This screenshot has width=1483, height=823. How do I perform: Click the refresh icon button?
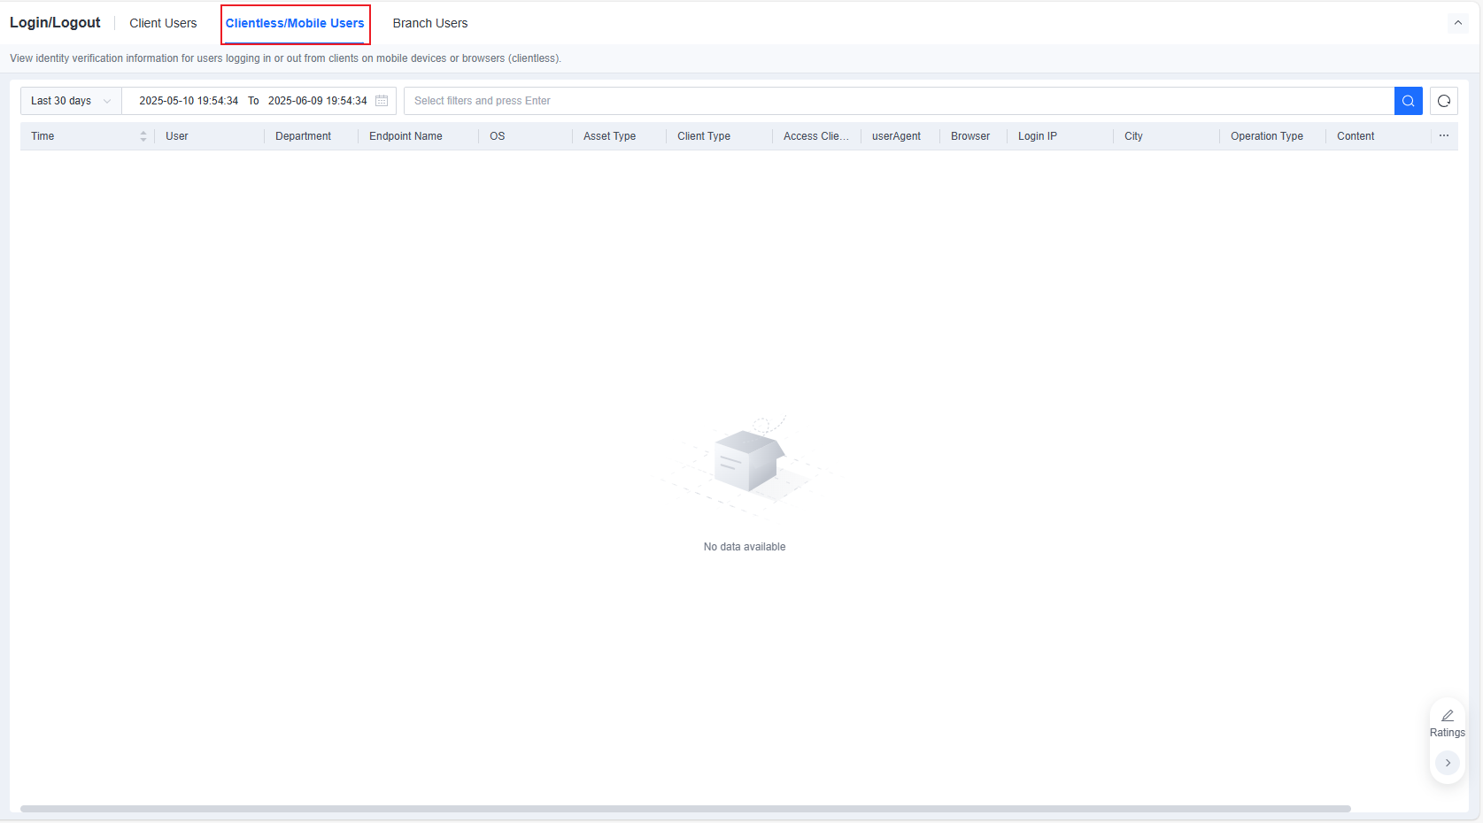[x=1444, y=101]
